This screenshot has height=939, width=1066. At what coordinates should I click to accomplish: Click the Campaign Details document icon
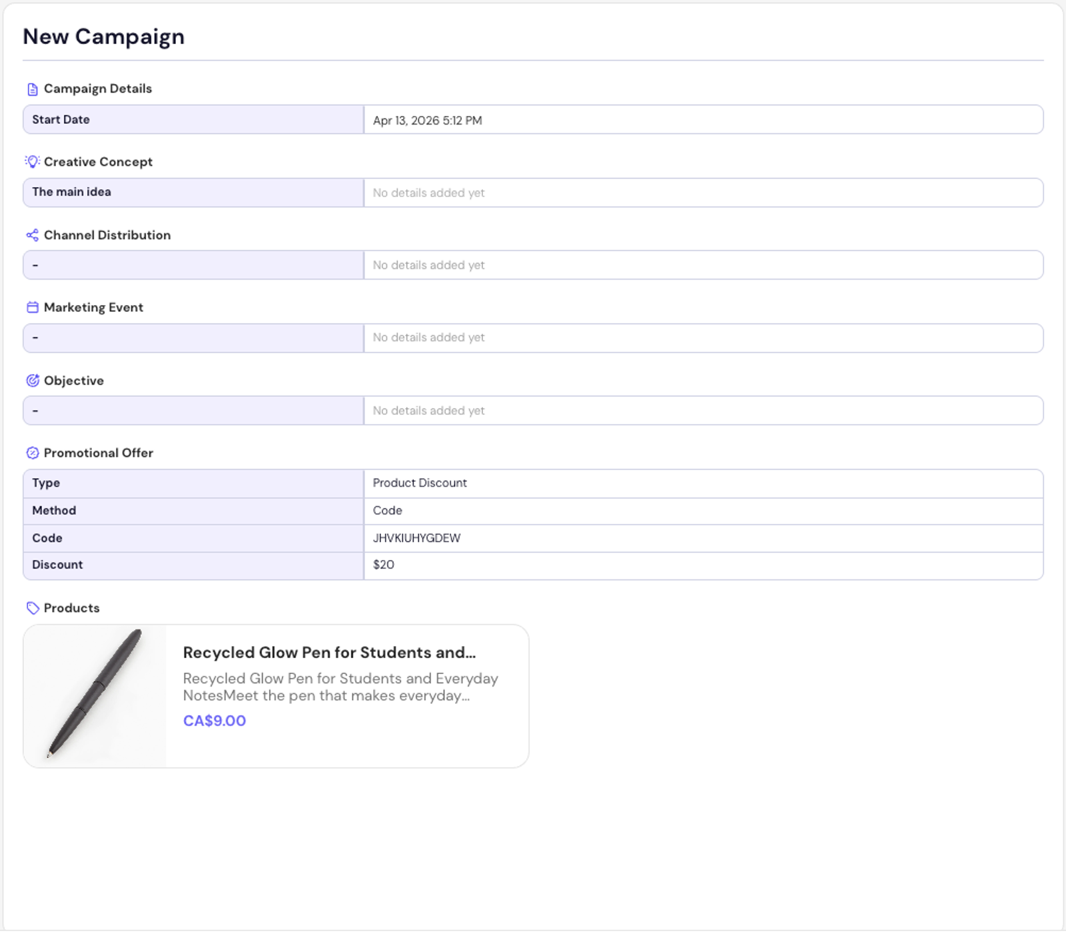tap(32, 89)
